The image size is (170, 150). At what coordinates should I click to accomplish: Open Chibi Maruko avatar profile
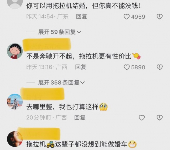[15, 51]
